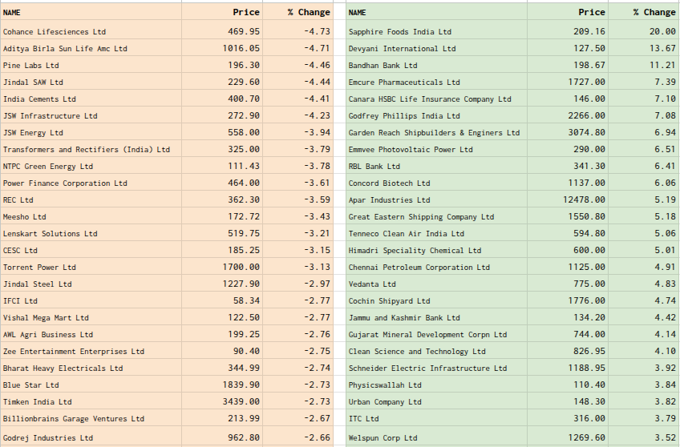The height and width of the screenshot is (447, 680).
Task: Select Welspun Corp Ltd price 1269.60
Action: tap(587, 437)
